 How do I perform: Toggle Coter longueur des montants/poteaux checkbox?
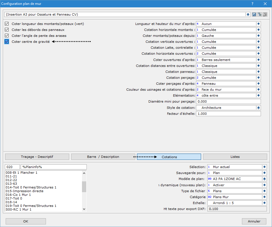pos(7,24)
